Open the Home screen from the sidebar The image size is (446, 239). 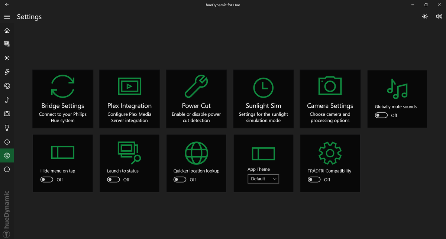pyautogui.click(x=7, y=30)
